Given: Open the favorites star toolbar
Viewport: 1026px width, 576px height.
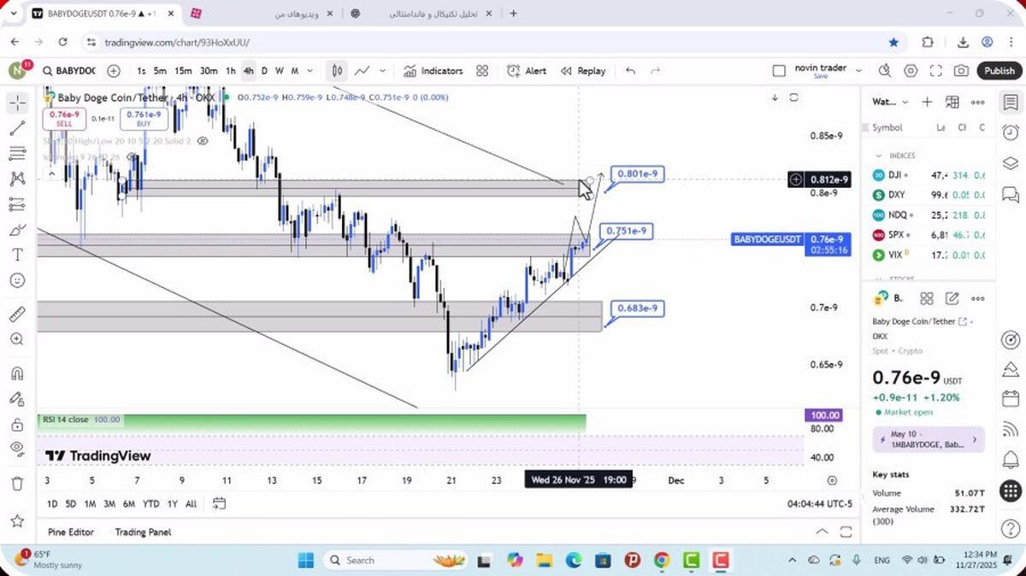Looking at the screenshot, I should [17, 520].
